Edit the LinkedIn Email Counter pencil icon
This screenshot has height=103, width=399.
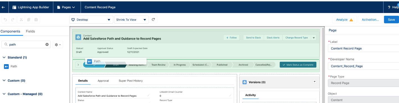point(230,95)
